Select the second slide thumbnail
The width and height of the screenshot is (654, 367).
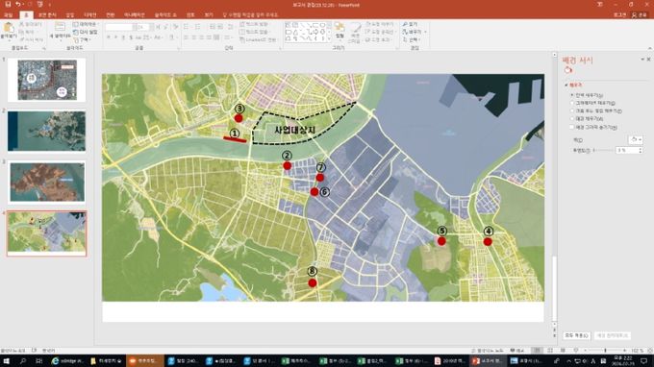(47, 131)
